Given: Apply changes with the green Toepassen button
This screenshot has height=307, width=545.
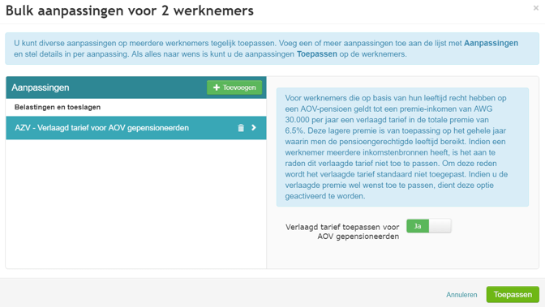Looking at the screenshot, I should [x=513, y=295].
